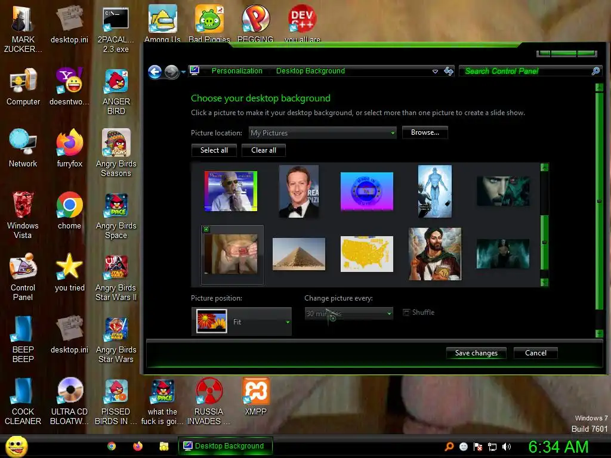This screenshot has width=611, height=458.
Task: Select the furryfox Firefox shortcut
Action: pyautogui.click(x=69, y=148)
